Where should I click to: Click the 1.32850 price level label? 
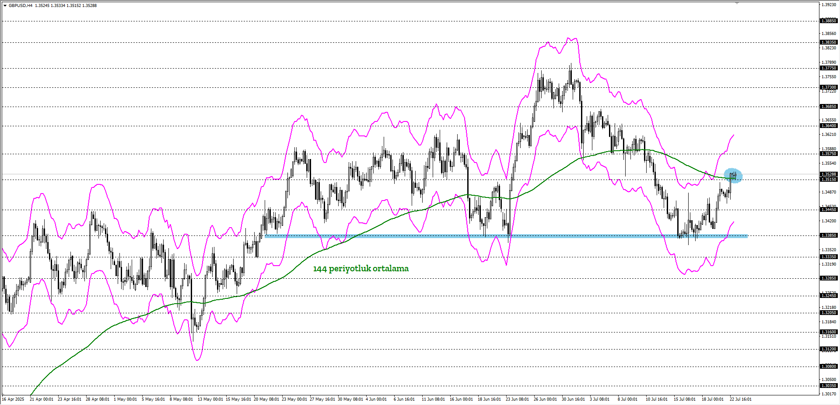828,278
